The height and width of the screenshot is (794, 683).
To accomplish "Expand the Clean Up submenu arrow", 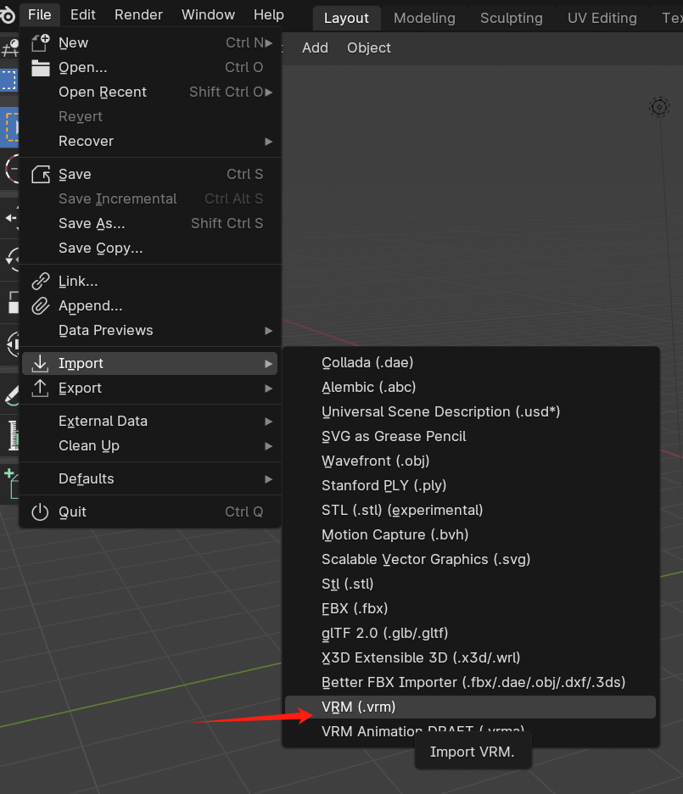I will click(x=269, y=446).
